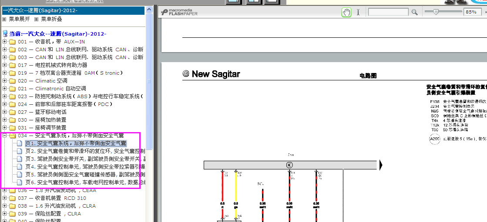This screenshot has width=487, height=222.
Task: Select the 一汽大众--速腾(Sagitar)-2012- header bar
Action: pyautogui.click(x=73, y=10)
